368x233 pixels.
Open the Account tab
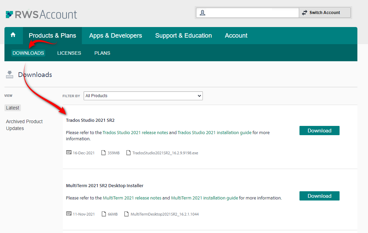tap(236, 36)
